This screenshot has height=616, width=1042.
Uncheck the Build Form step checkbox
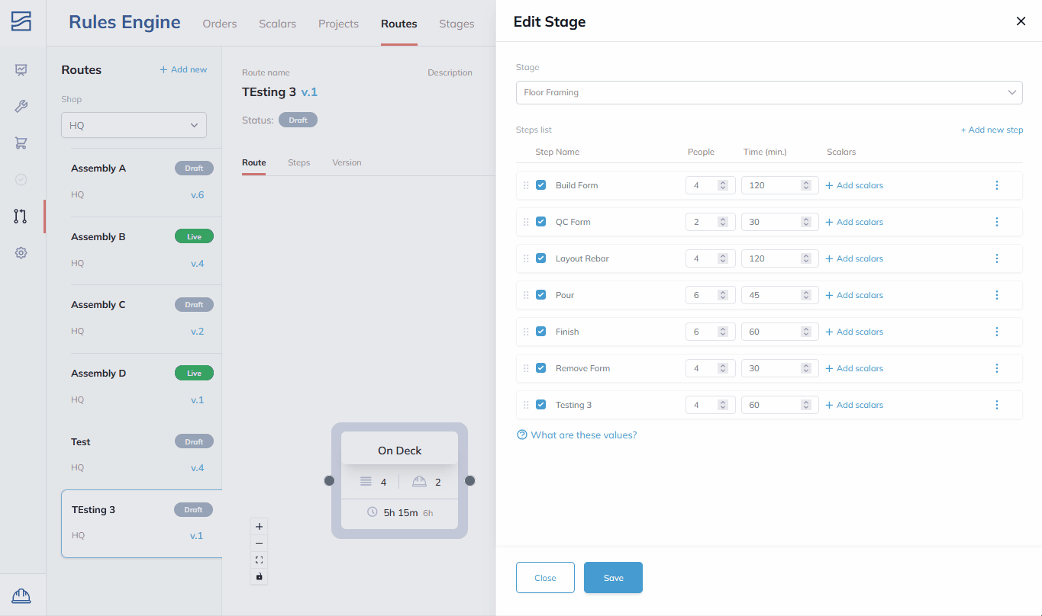pos(541,185)
